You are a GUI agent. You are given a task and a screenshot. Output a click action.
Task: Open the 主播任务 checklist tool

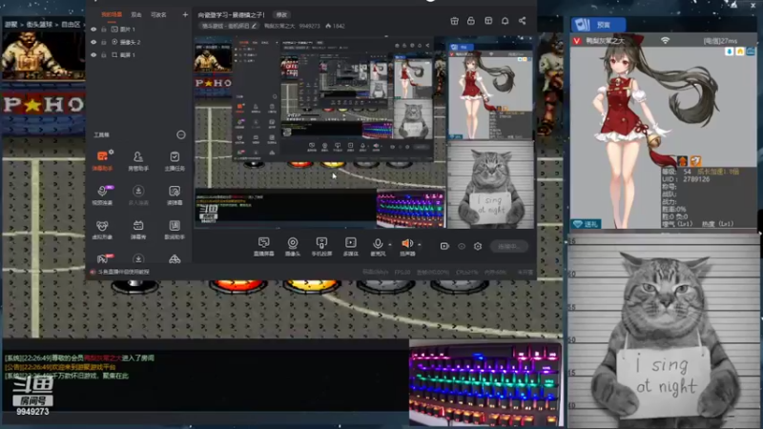(175, 160)
